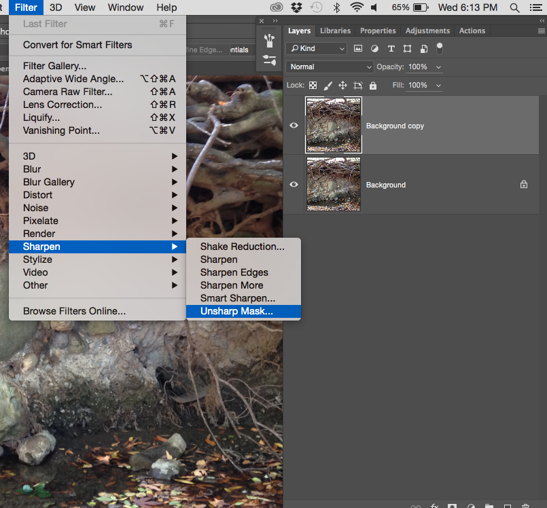Expand the Stylize submenu
This screenshot has height=508, width=547.
click(97, 259)
